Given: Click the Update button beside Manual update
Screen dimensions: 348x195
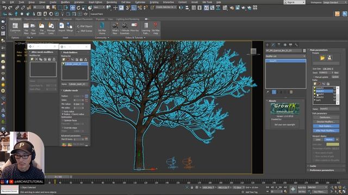Looking at the screenshot, I should [335, 77].
